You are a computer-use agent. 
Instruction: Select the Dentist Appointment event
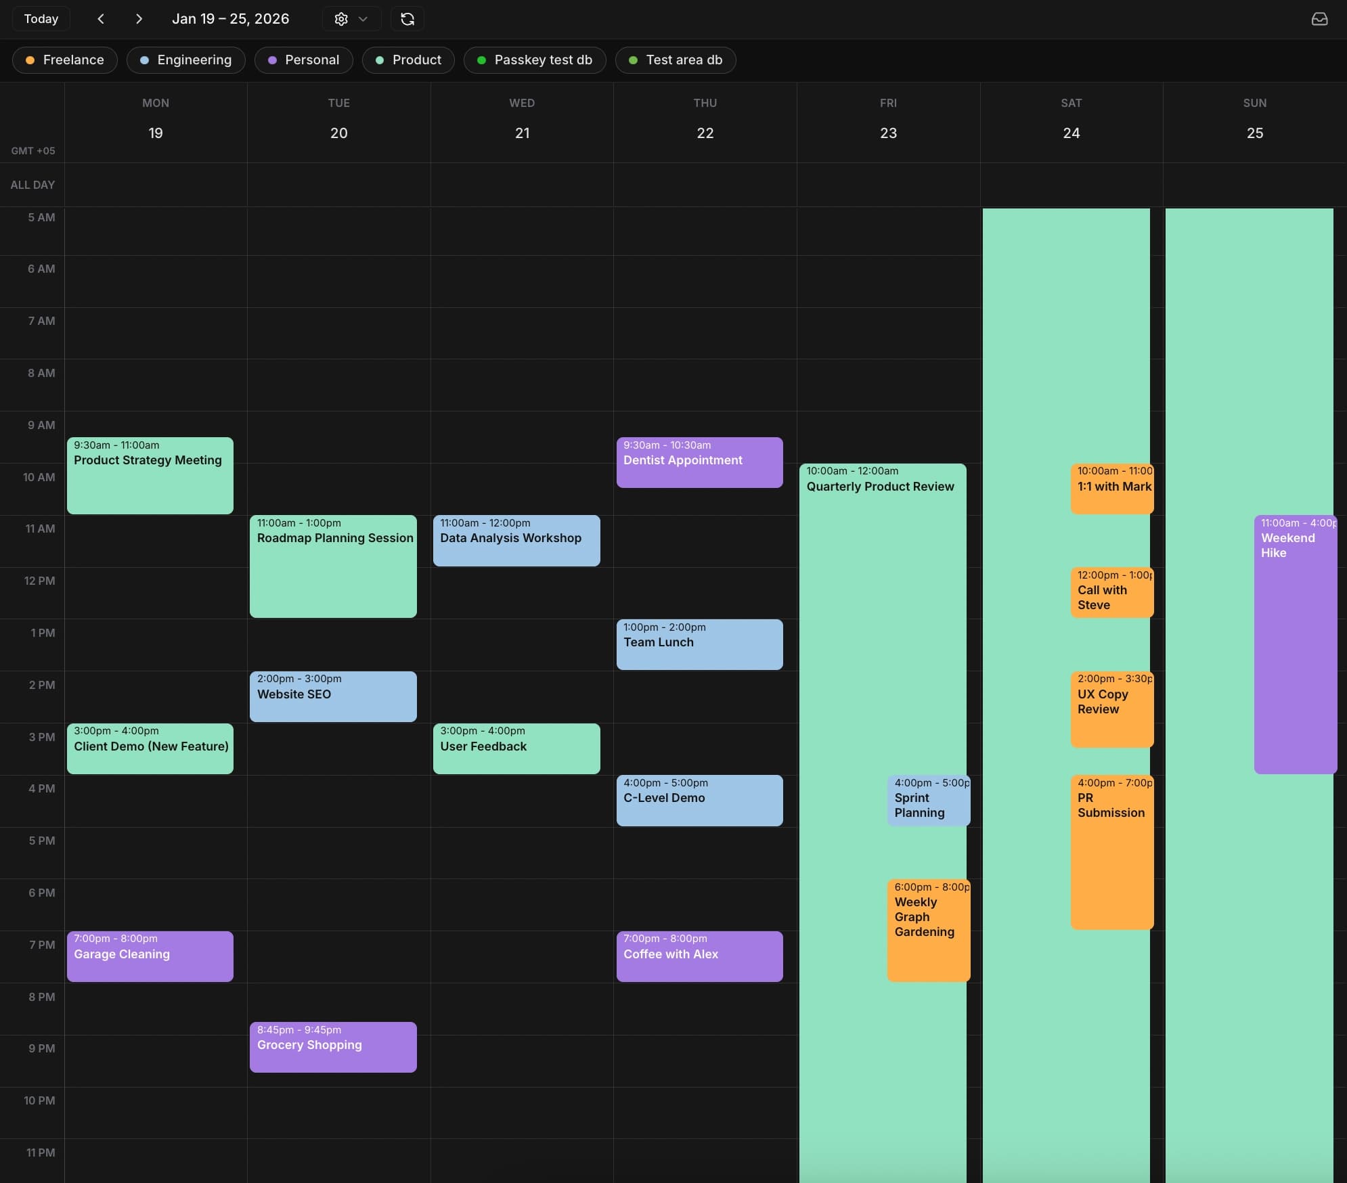[x=699, y=462]
